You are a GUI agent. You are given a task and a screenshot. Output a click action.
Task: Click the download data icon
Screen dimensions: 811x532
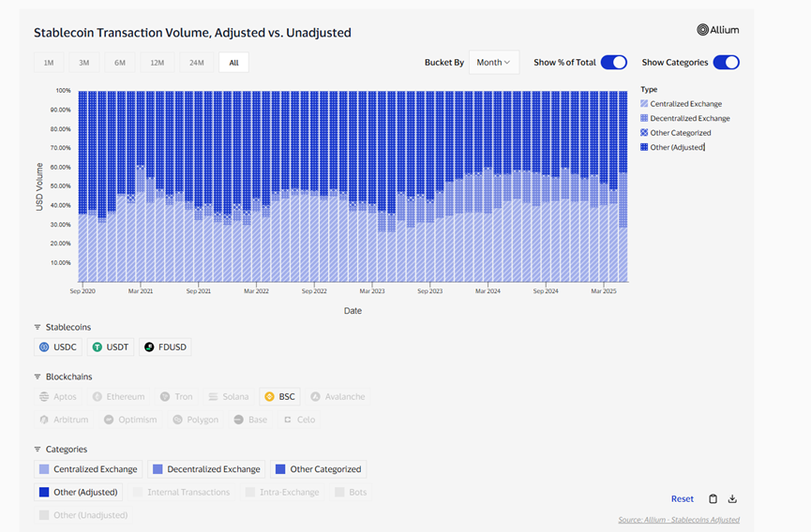click(x=732, y=499)
